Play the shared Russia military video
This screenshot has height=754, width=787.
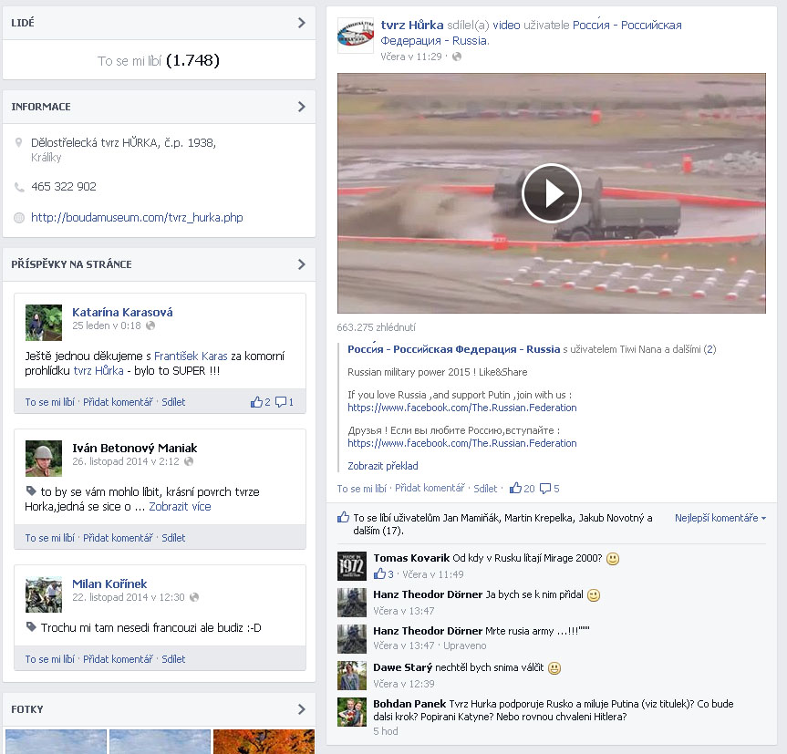(x=551, y=193)
